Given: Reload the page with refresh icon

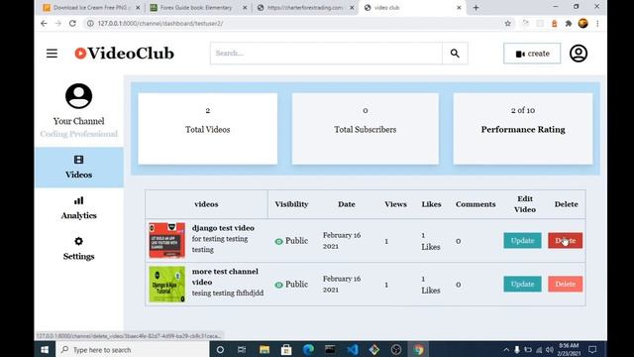Looking at the screenshot, I should click(x=72, y=24).
